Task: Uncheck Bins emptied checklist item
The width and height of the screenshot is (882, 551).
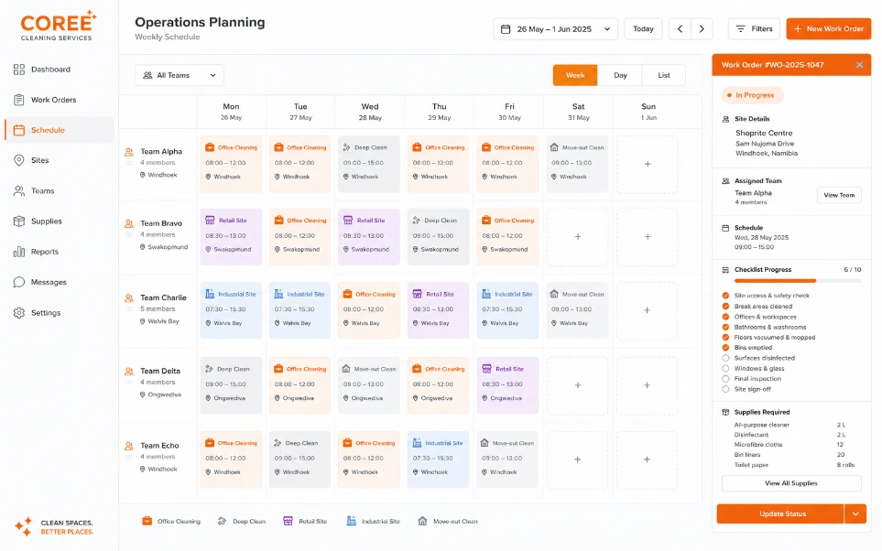Action: coord(725,348)
